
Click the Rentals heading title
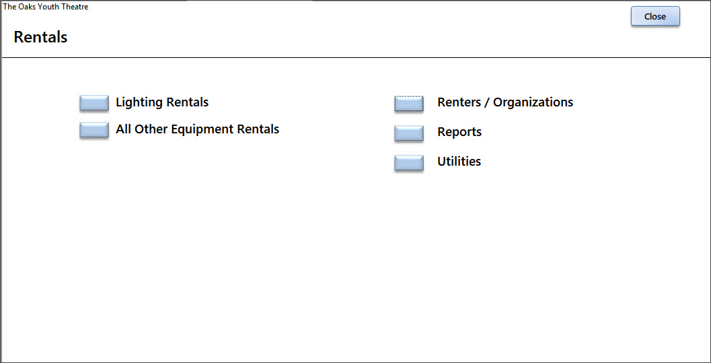pyautogui.click(x=40, y=37)
